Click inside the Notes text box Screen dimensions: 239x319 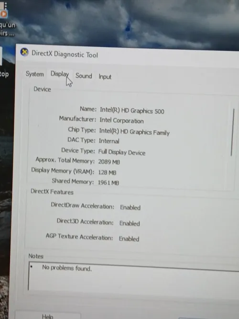[x=134, y=279]
